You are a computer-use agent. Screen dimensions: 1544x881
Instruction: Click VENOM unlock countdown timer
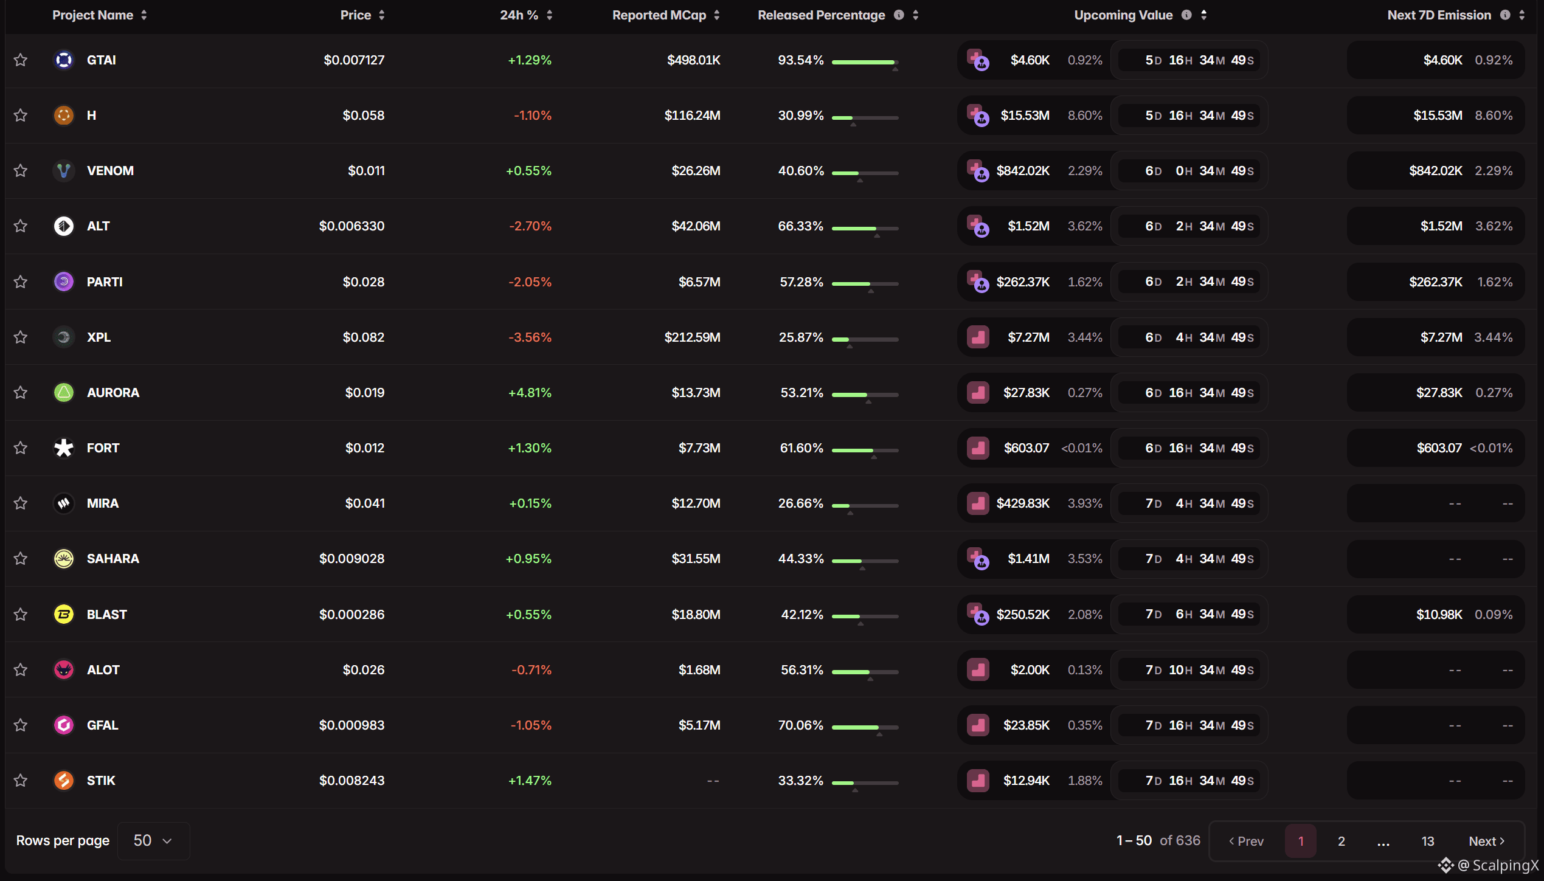click(1189, 170)
